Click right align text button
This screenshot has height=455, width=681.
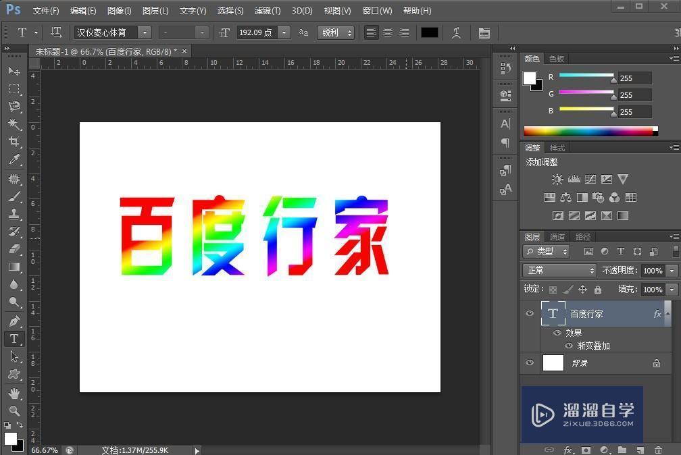click(404, 32)
